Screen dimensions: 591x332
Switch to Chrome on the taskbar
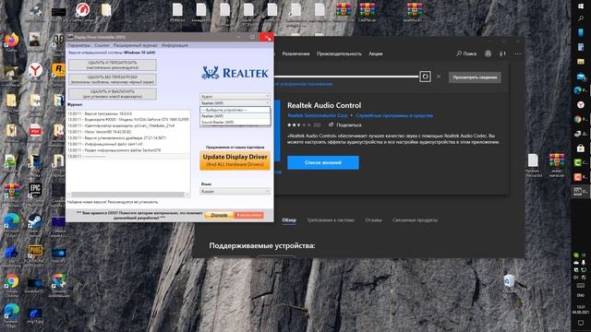pyautogui.click(x=578, y=119)
